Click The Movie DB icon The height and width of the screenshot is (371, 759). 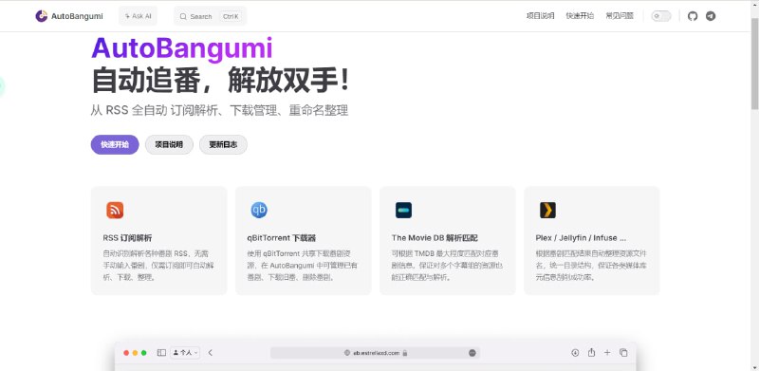403,211
